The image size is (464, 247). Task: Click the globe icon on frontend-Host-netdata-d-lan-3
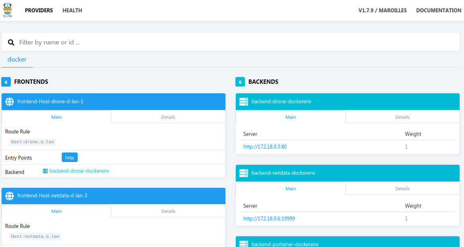click(10, 195)
